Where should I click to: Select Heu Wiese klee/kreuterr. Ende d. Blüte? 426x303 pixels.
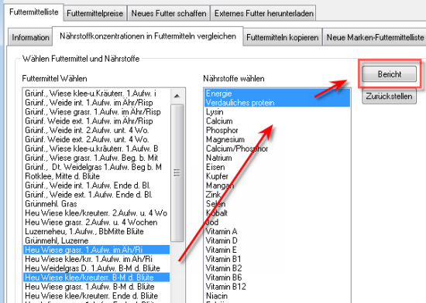[x=97, y=296]
